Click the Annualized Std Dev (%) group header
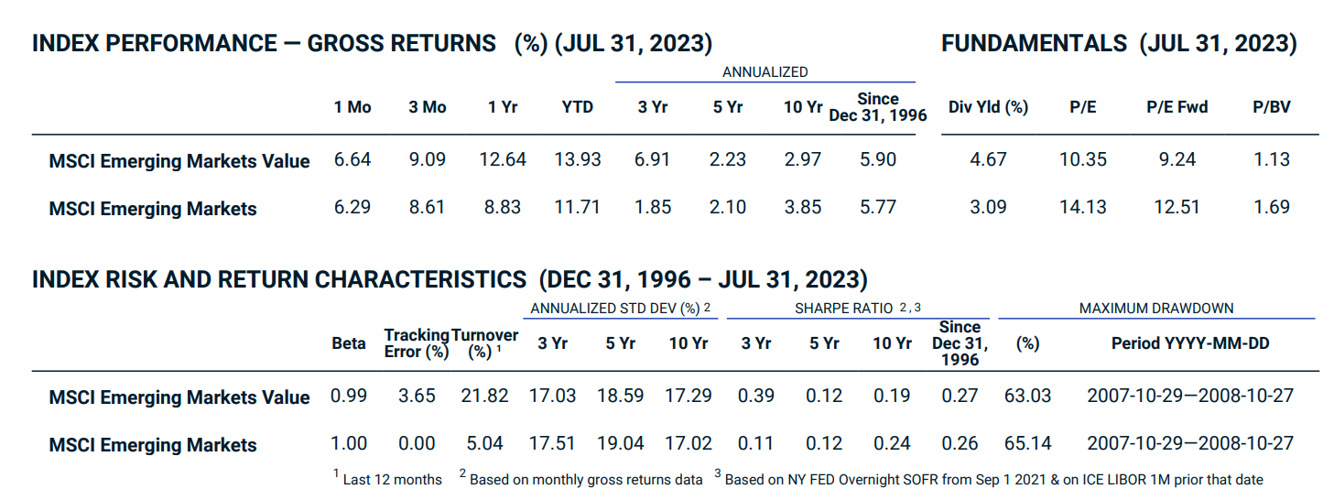Screen dimensions: 1323x500 click(x=621, y=309)
